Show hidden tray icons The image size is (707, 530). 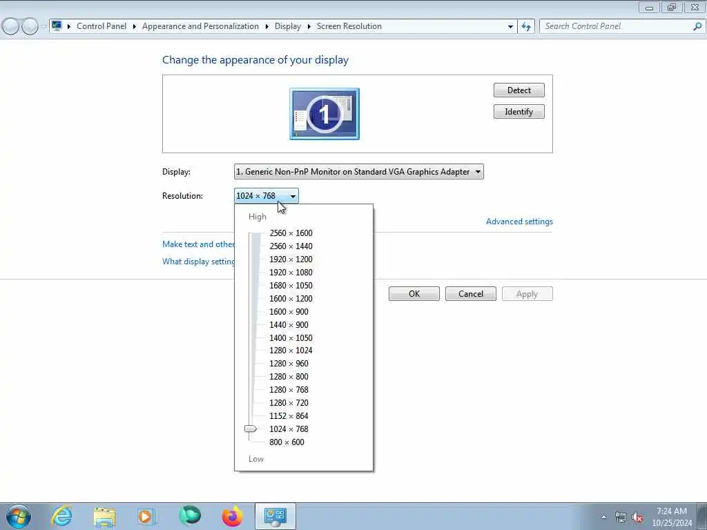coord(603,518)
